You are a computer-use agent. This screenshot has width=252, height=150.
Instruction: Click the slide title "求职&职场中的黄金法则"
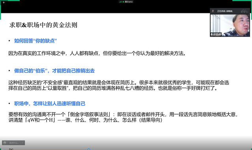click(x=43, y=25)
